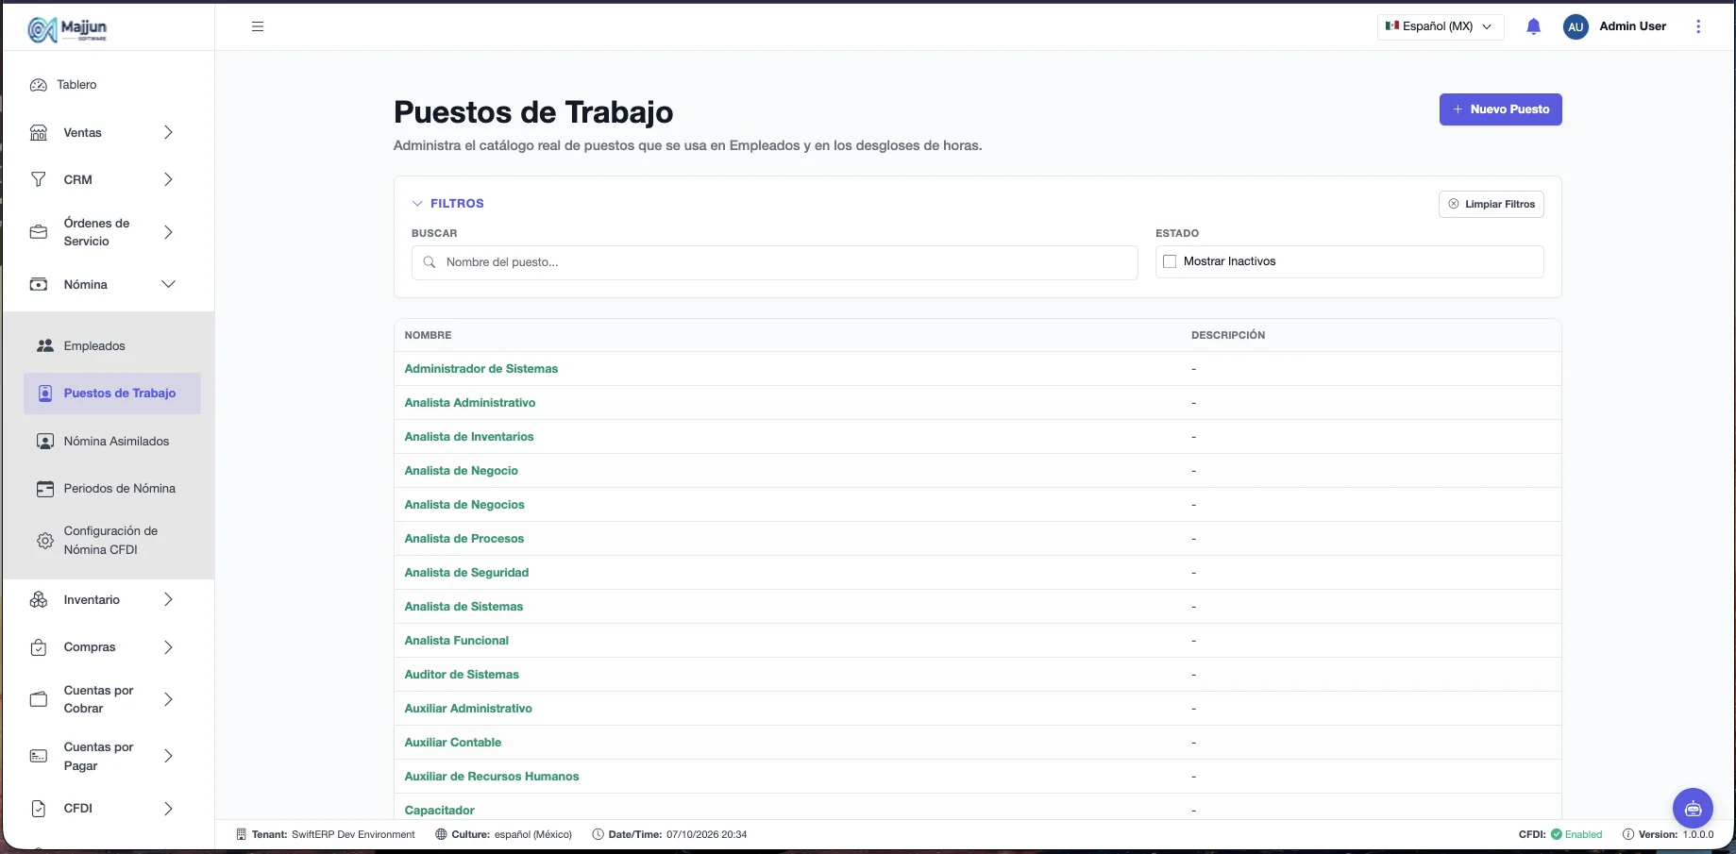Open Auditor de Sistemas link
Screen dimensions: 1736x854
(462, 675)
